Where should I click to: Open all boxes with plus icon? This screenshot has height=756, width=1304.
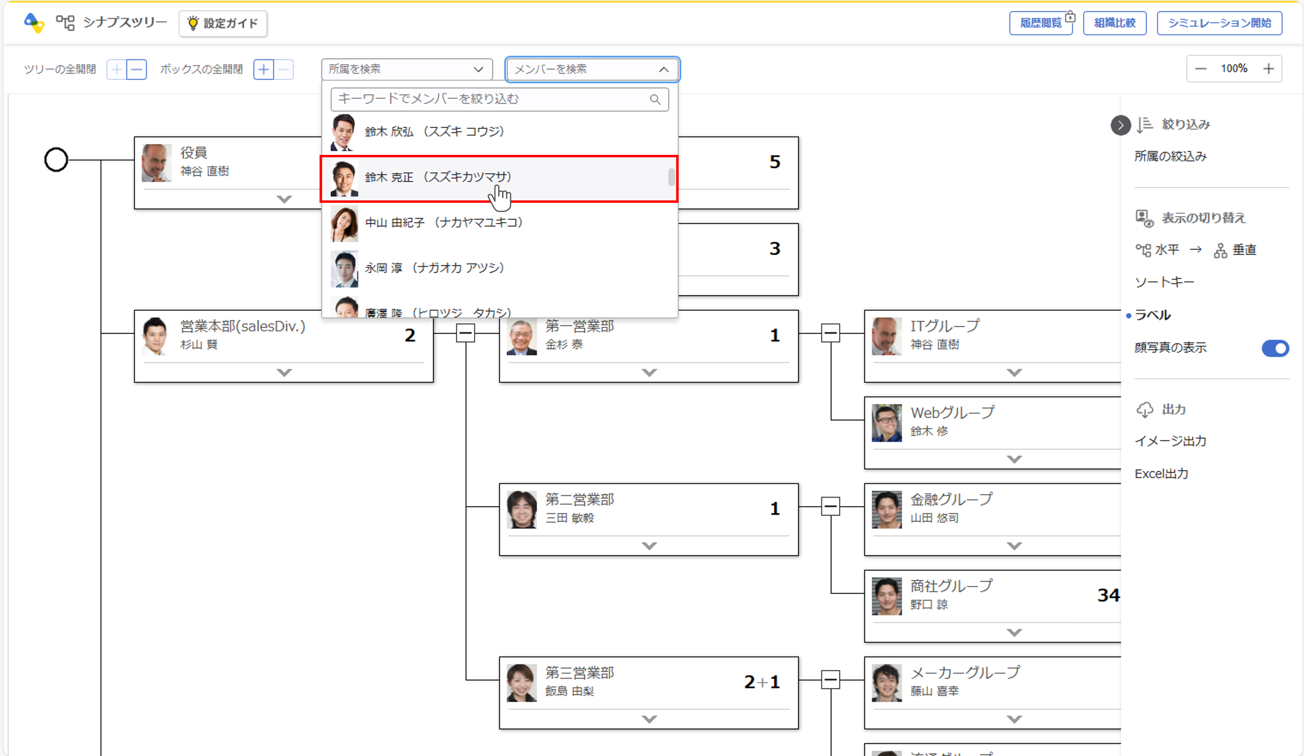point(263,69)
